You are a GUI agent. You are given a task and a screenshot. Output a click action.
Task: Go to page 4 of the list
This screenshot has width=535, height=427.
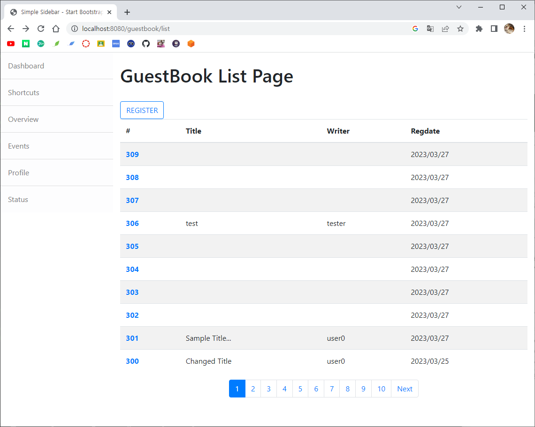[x=284, y=389]
